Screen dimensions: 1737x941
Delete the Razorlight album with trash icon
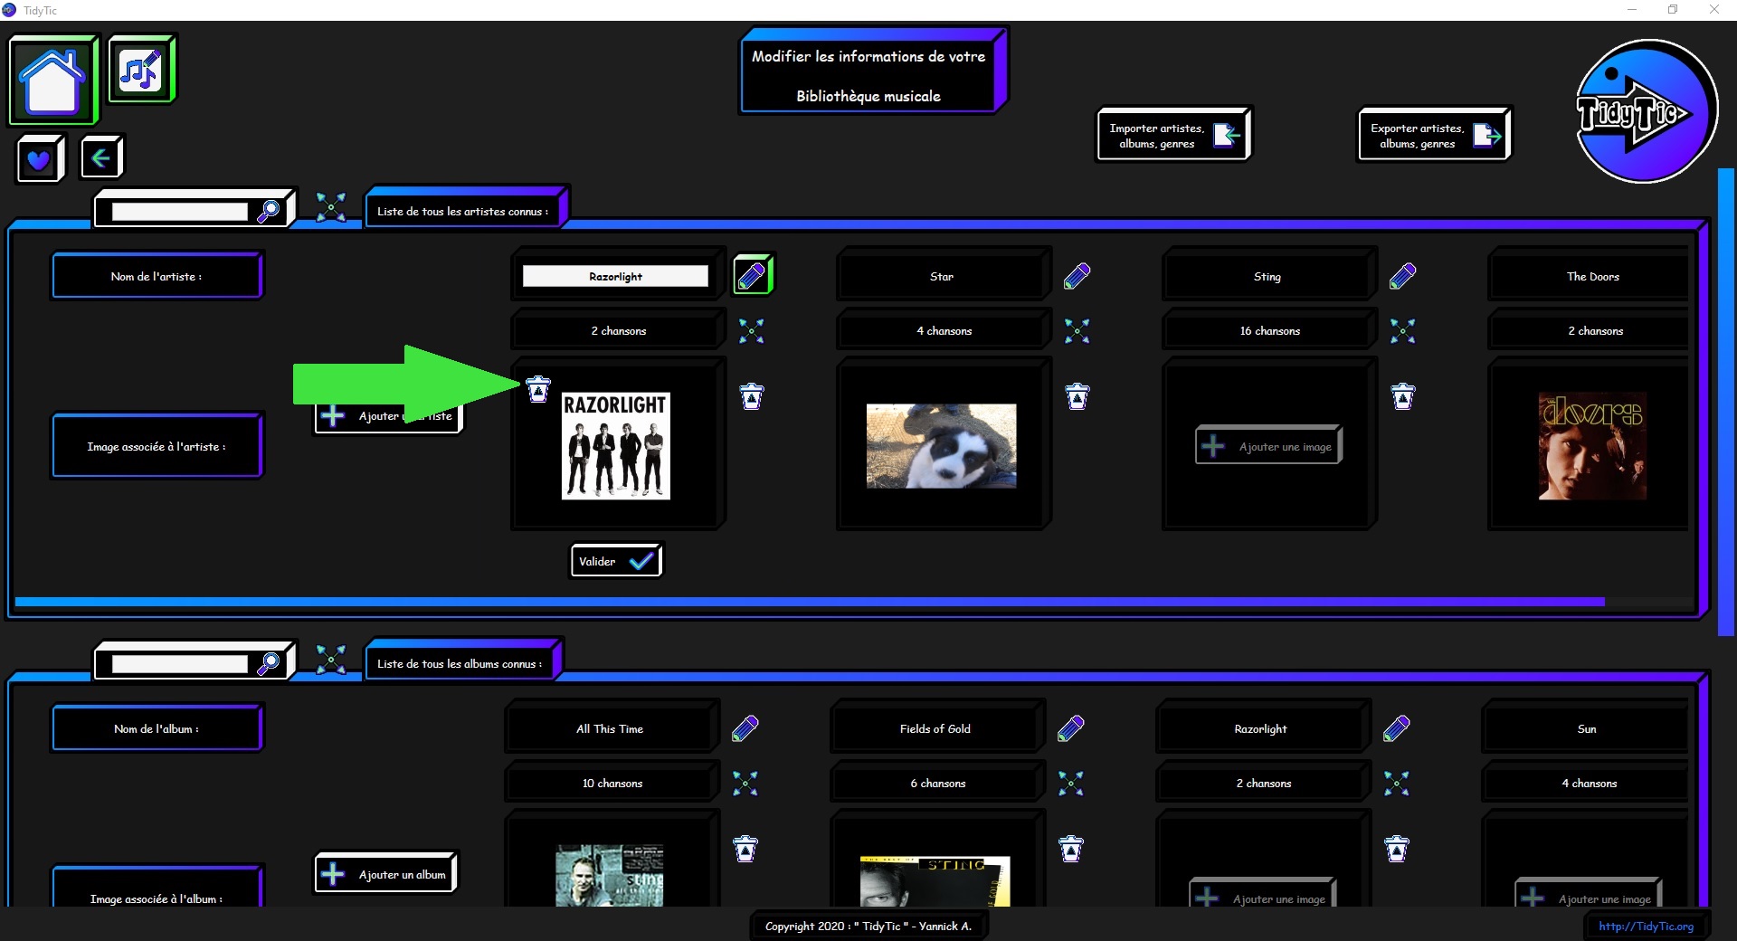(1397, 849)
